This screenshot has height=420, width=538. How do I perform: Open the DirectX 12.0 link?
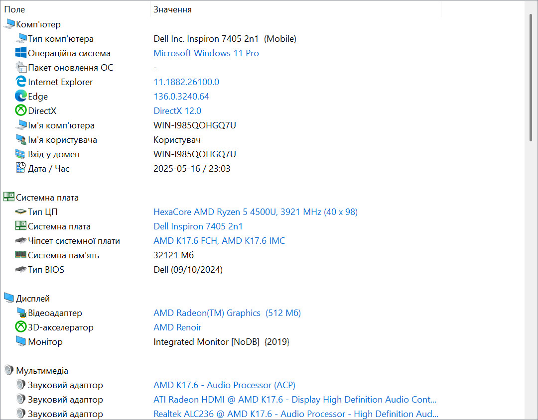(177, 111)
